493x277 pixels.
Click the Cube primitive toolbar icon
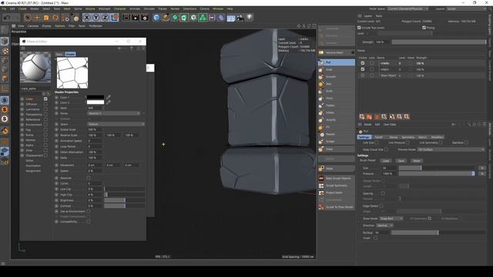click(x=156, y=18)
